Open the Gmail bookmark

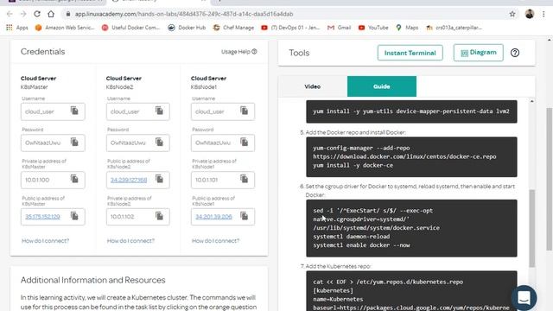[x=339, y=28]
